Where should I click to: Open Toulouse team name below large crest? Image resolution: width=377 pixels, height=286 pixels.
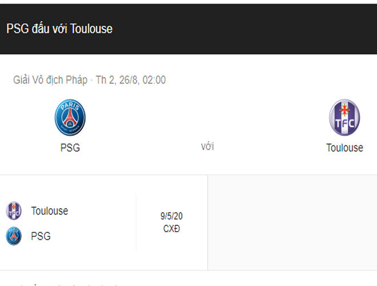pos(344,148)
